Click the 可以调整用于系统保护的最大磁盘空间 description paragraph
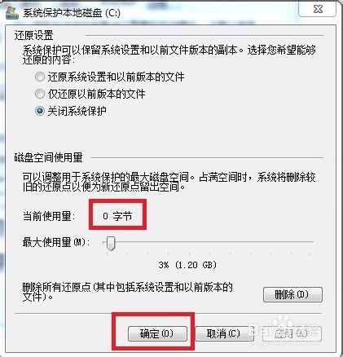 coord(169,182)
